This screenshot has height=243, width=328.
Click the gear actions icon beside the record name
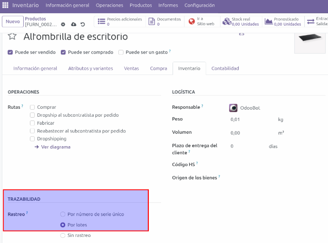(63, 24)
